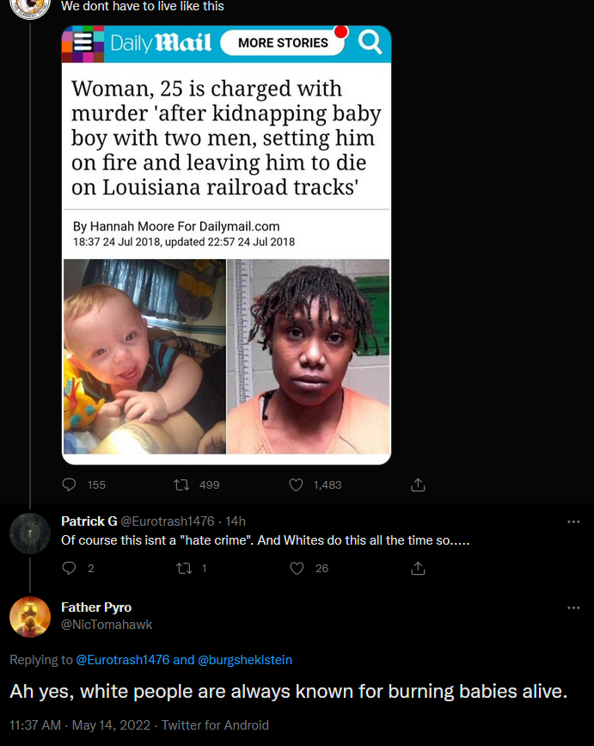This screenshot has height=746, width=594.
Task: Open Patrick G's profile avatar
Action: tap(30, 533)
